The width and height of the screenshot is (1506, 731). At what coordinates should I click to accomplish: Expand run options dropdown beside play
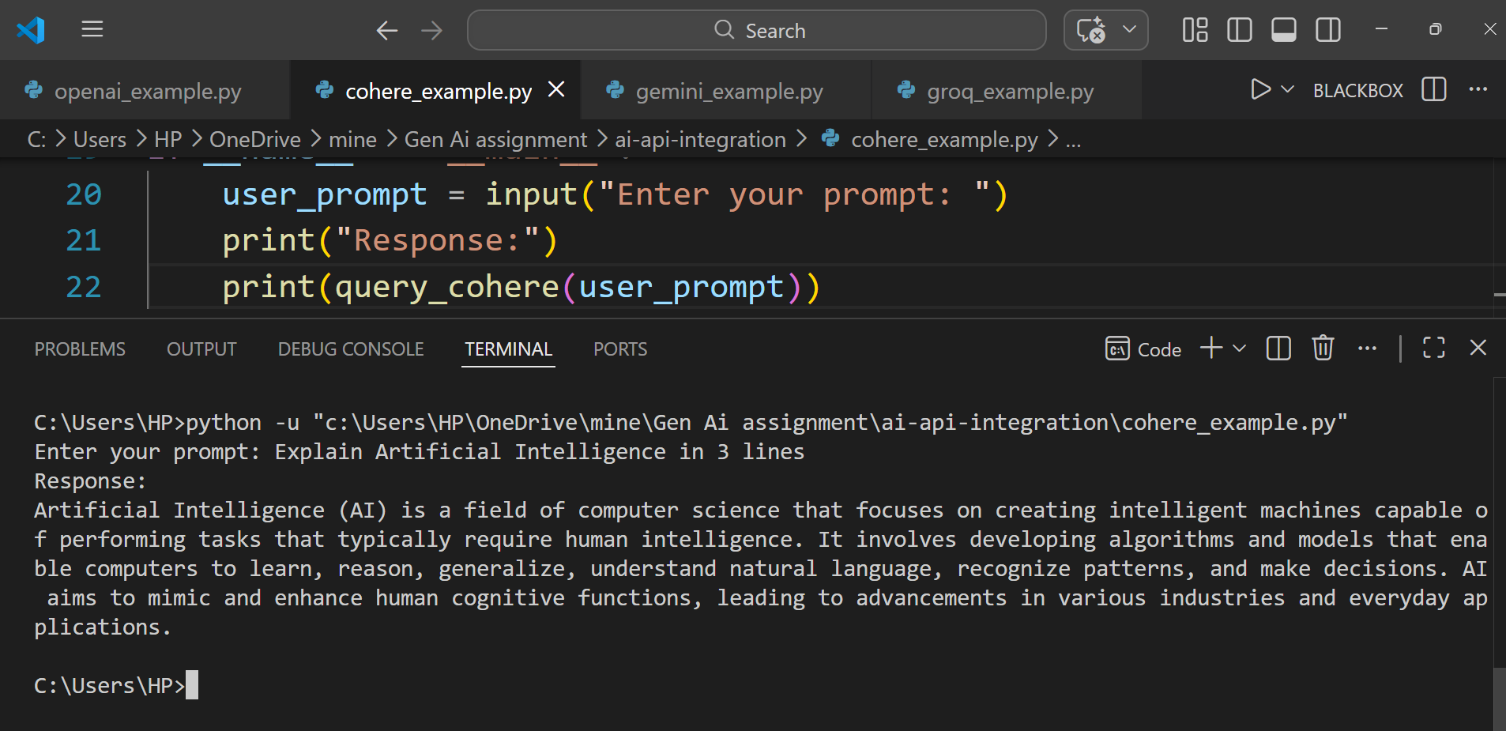(x=1287, y=89)
